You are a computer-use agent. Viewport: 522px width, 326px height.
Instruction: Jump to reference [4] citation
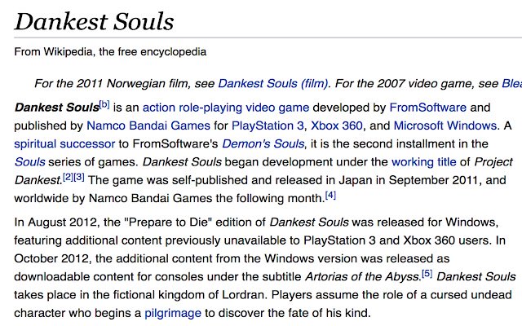tap(330, 195)
